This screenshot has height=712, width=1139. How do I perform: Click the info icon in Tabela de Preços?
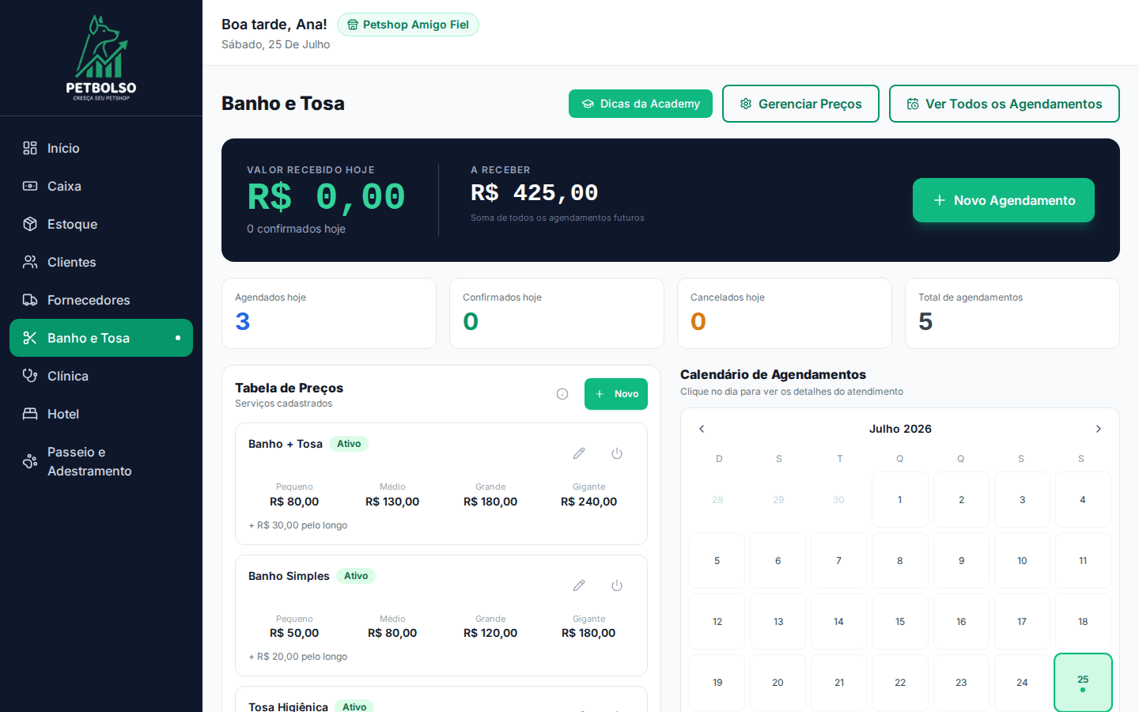coord(562,394)
